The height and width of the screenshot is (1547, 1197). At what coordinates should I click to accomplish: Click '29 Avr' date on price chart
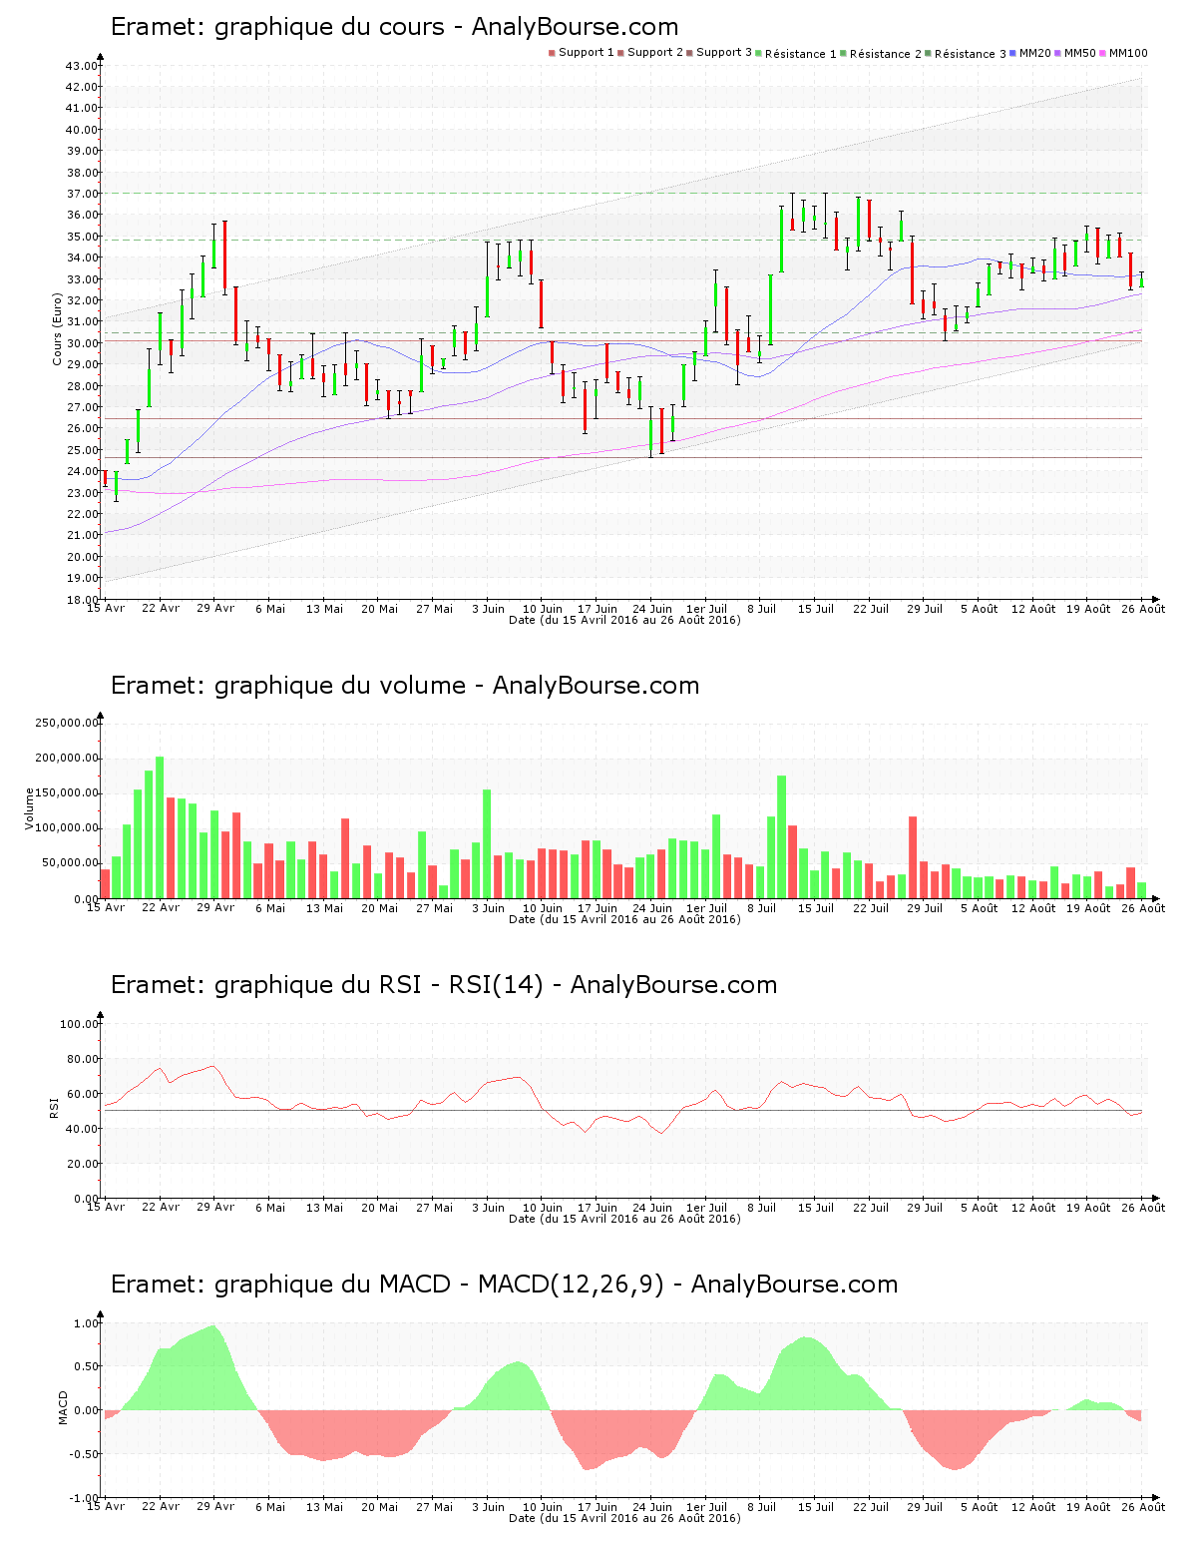tap(215, 608)
